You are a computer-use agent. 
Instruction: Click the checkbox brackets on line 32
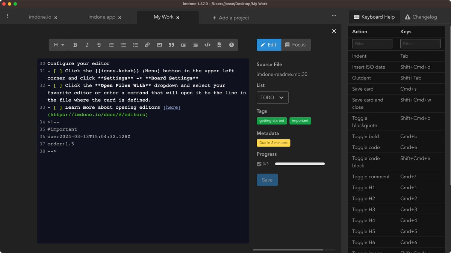tap(58, 85)
